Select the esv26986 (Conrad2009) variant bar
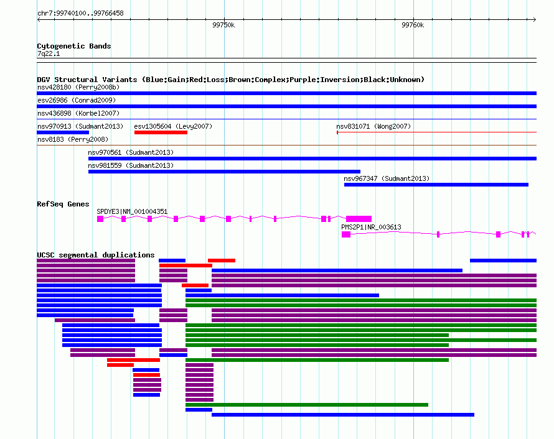 pos(286,106)
